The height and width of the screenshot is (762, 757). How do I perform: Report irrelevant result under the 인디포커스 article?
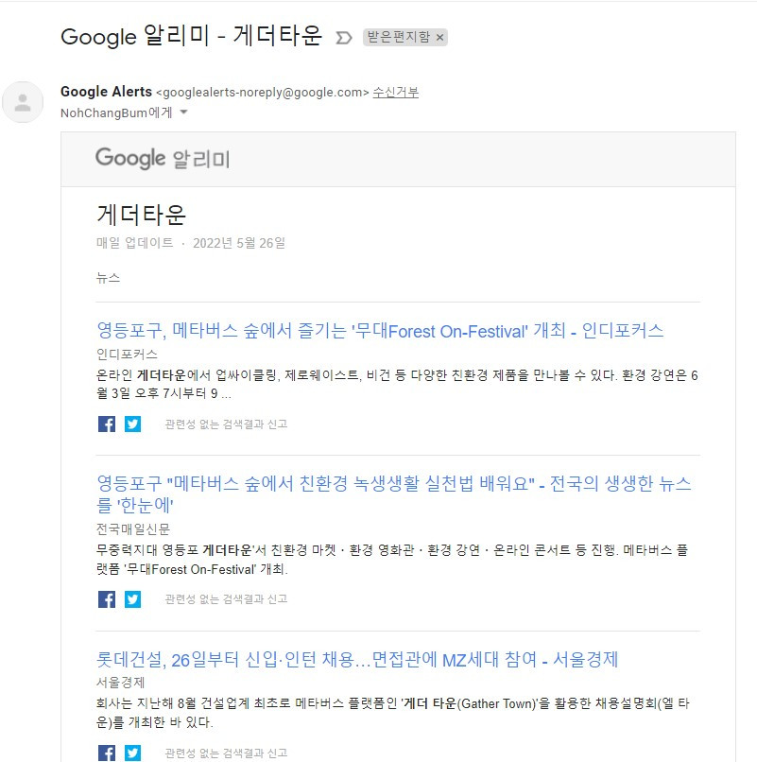[x=225, y=424]
